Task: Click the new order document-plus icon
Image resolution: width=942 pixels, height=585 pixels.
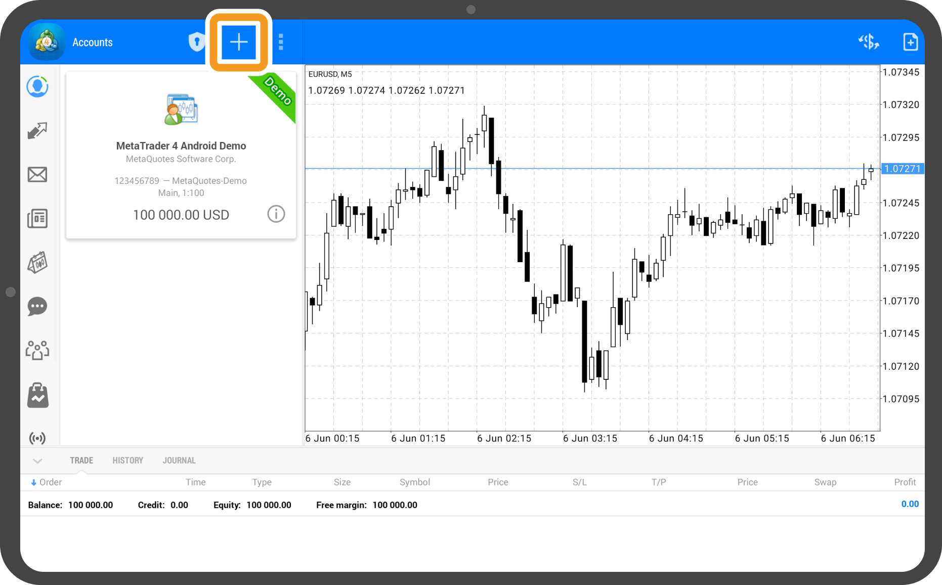Action: 911,42
